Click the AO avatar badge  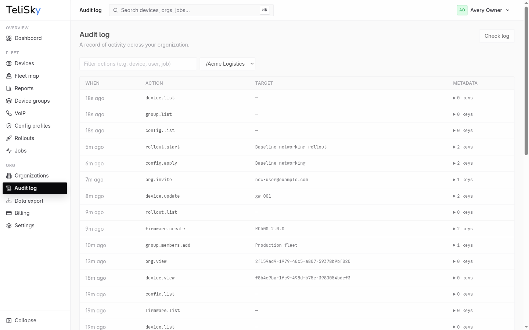[462, 10]
